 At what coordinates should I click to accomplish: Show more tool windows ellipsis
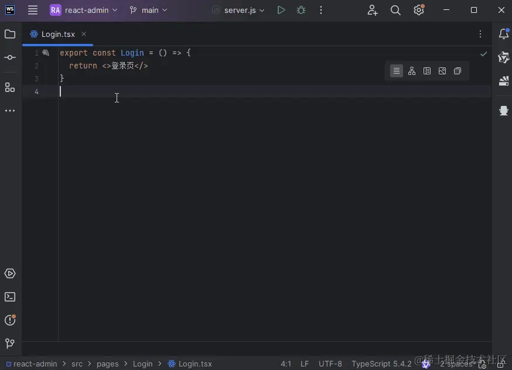[10, 111]
